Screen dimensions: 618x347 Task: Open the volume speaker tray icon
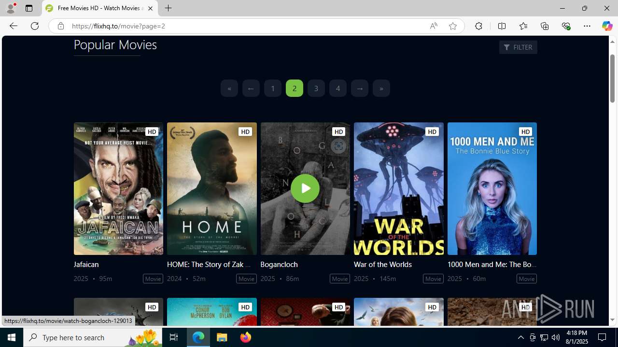pyautogui.click(x=556, y=337)
